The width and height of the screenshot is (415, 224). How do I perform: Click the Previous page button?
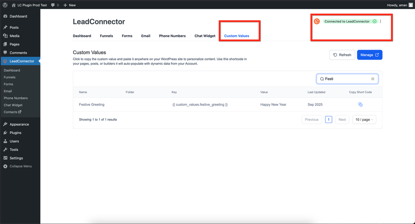312,119
